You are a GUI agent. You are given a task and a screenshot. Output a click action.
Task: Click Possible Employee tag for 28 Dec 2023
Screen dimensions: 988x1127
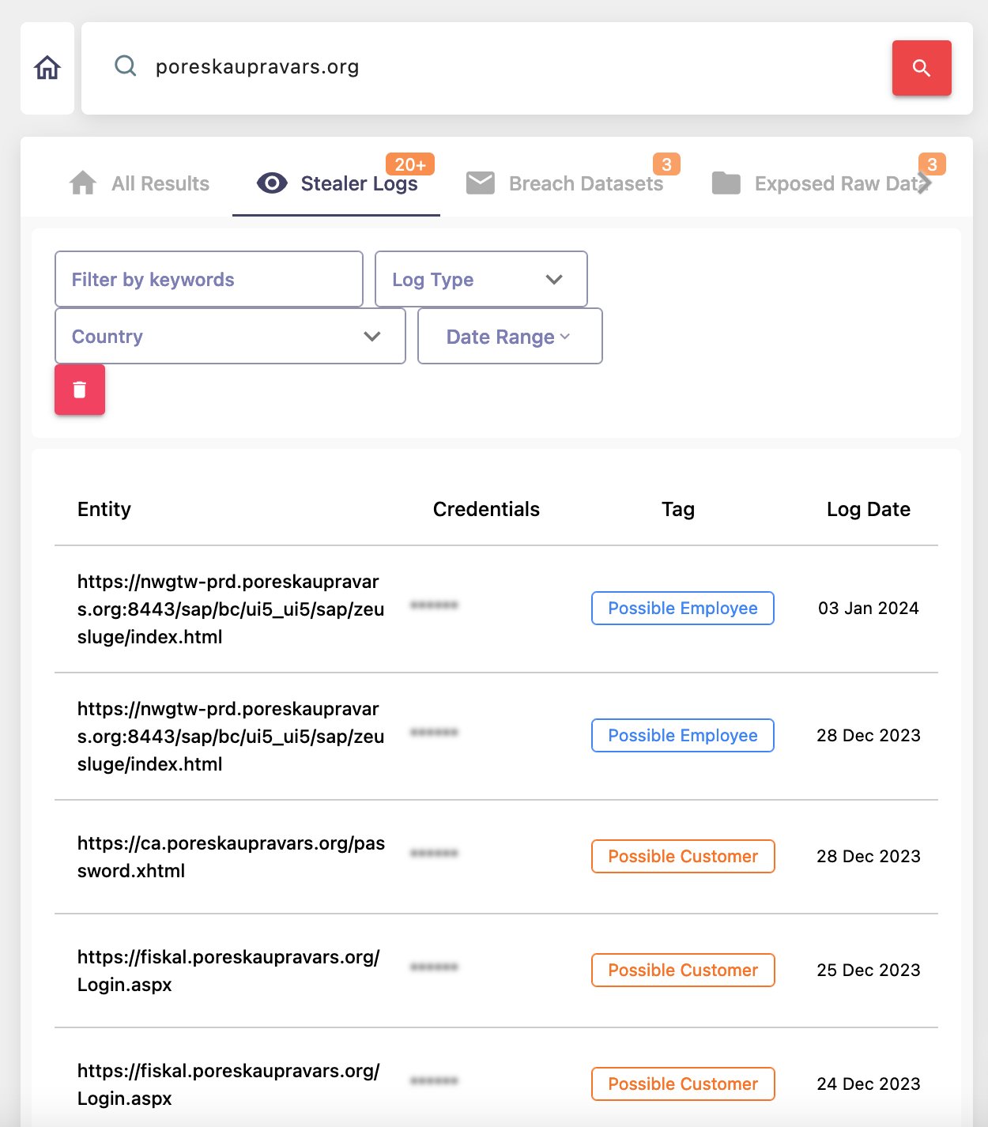click(683, 735)
